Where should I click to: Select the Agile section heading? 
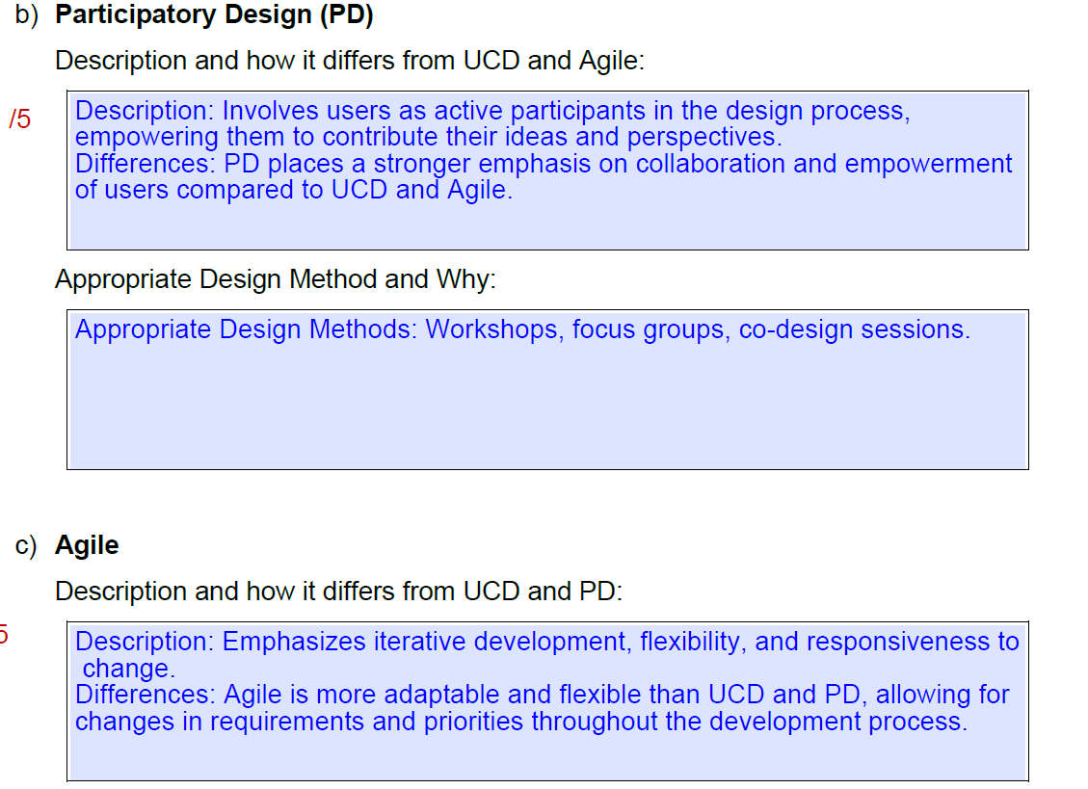point(87,545)
